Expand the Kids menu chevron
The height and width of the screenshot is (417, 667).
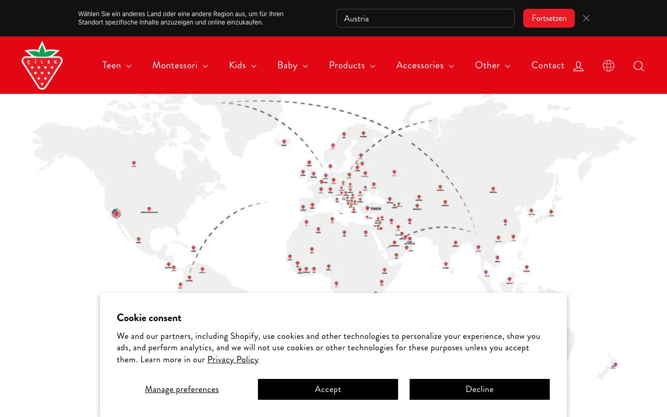click(x=254, y=66)
